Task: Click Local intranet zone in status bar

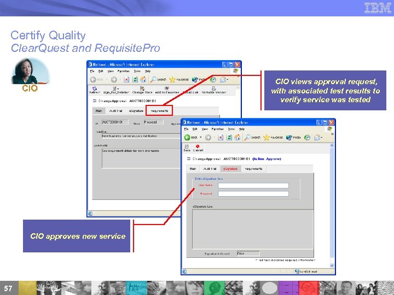Action: [x=306, y=272]
